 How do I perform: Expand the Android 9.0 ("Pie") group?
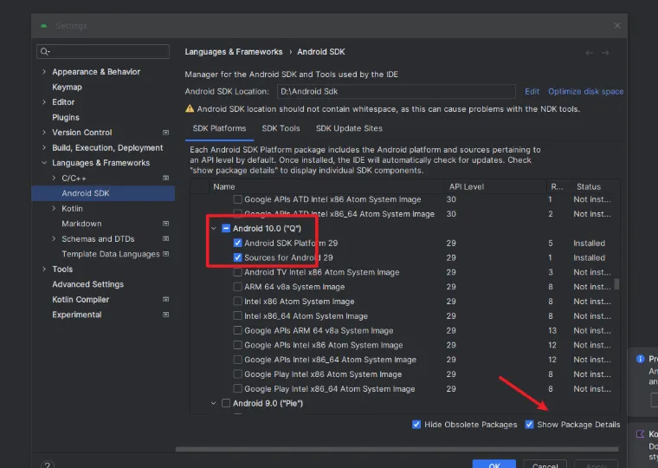coord(214,403)
